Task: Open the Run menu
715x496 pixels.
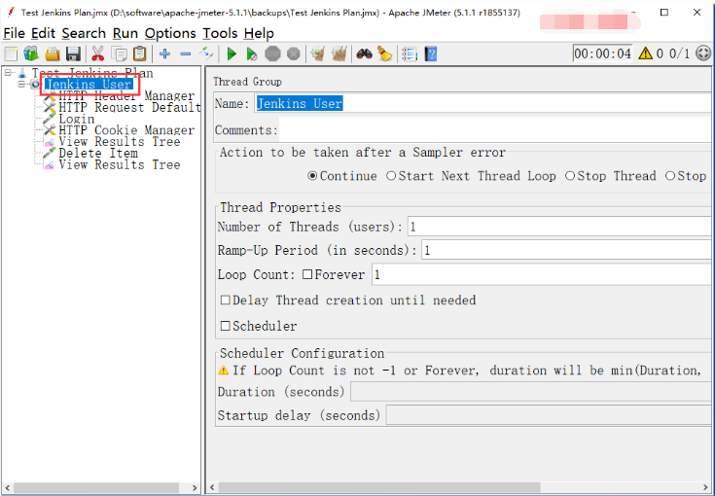Action: pos(125,33)
